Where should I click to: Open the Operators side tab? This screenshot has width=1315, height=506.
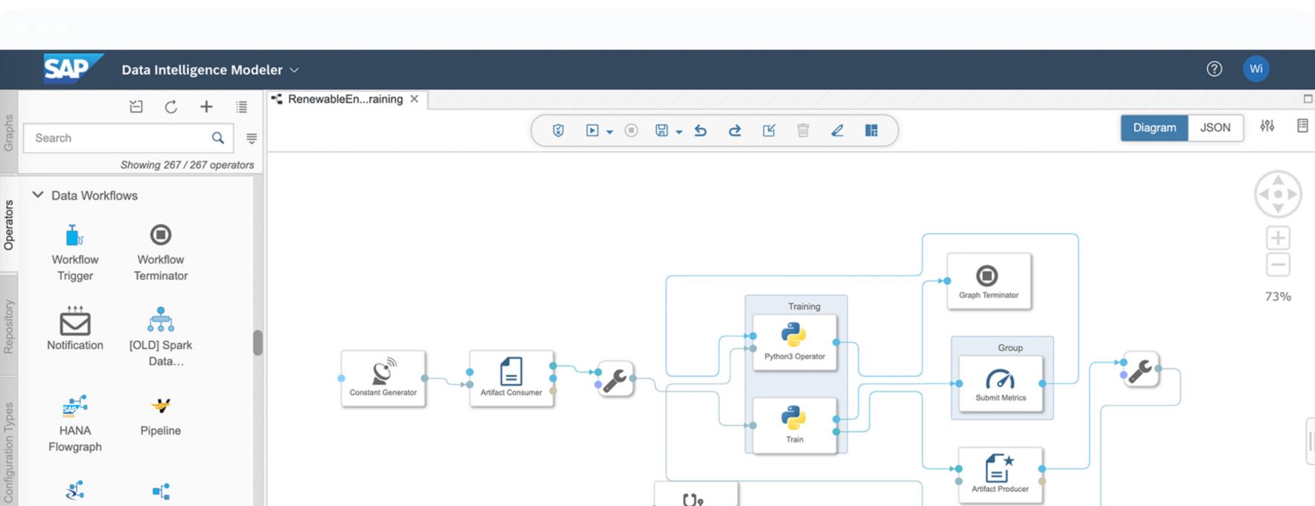click(9, 225)
